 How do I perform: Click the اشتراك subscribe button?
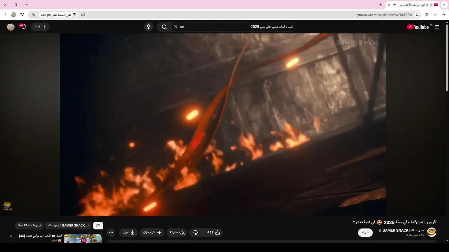pos(365,232)
